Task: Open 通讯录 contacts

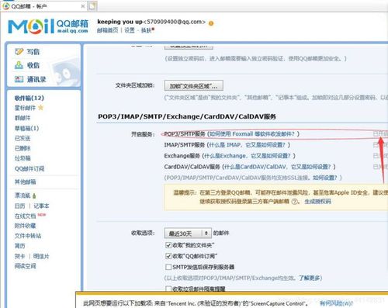Action: click(36, 79)
